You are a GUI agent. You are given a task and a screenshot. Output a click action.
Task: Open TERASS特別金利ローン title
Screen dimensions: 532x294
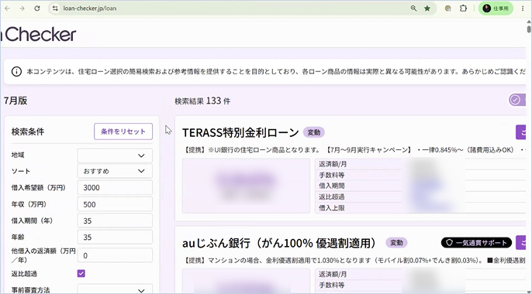click(x=240, y=132)
